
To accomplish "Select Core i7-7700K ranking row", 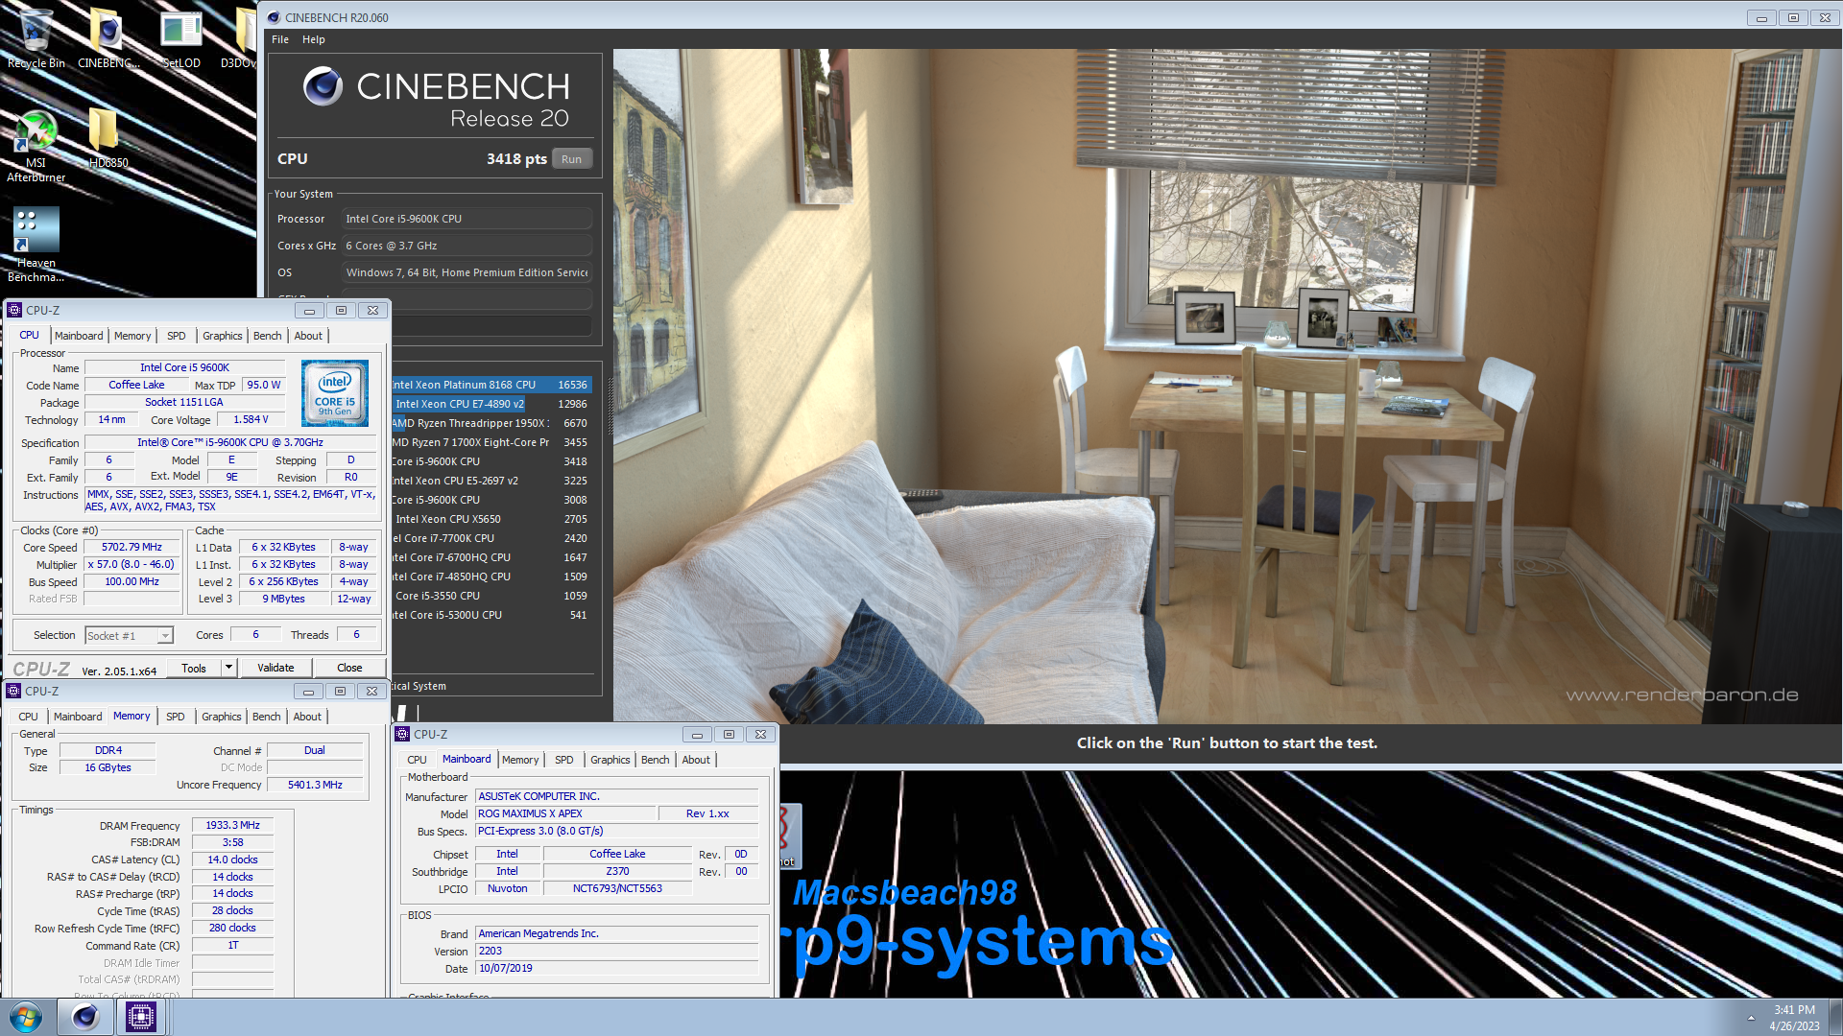I will click(491, 538).
